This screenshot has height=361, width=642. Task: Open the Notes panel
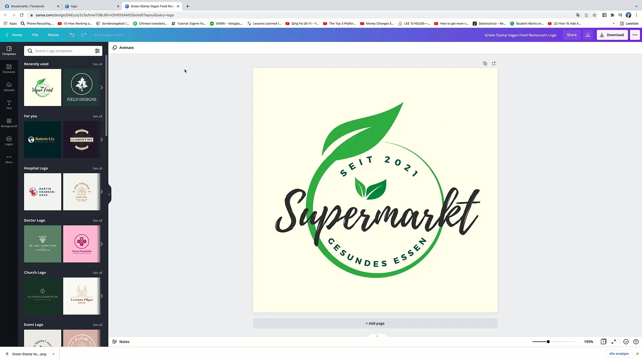[x=121, y=342]
